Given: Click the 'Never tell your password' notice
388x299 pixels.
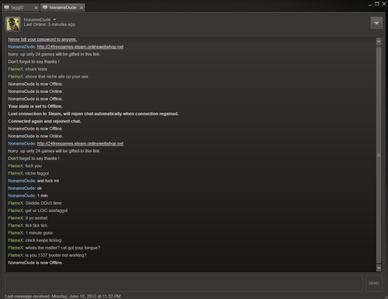Looking at the screenshot, I should click(x=43, y=39).
